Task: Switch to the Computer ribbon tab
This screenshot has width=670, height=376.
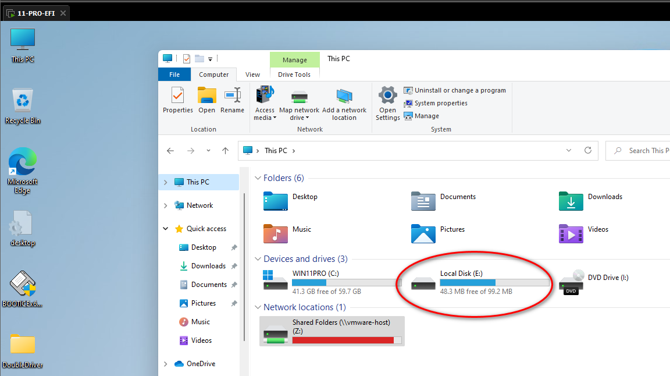Action: point(213,75)
